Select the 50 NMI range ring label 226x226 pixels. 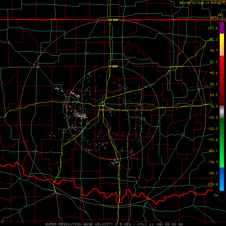(113, 66)
